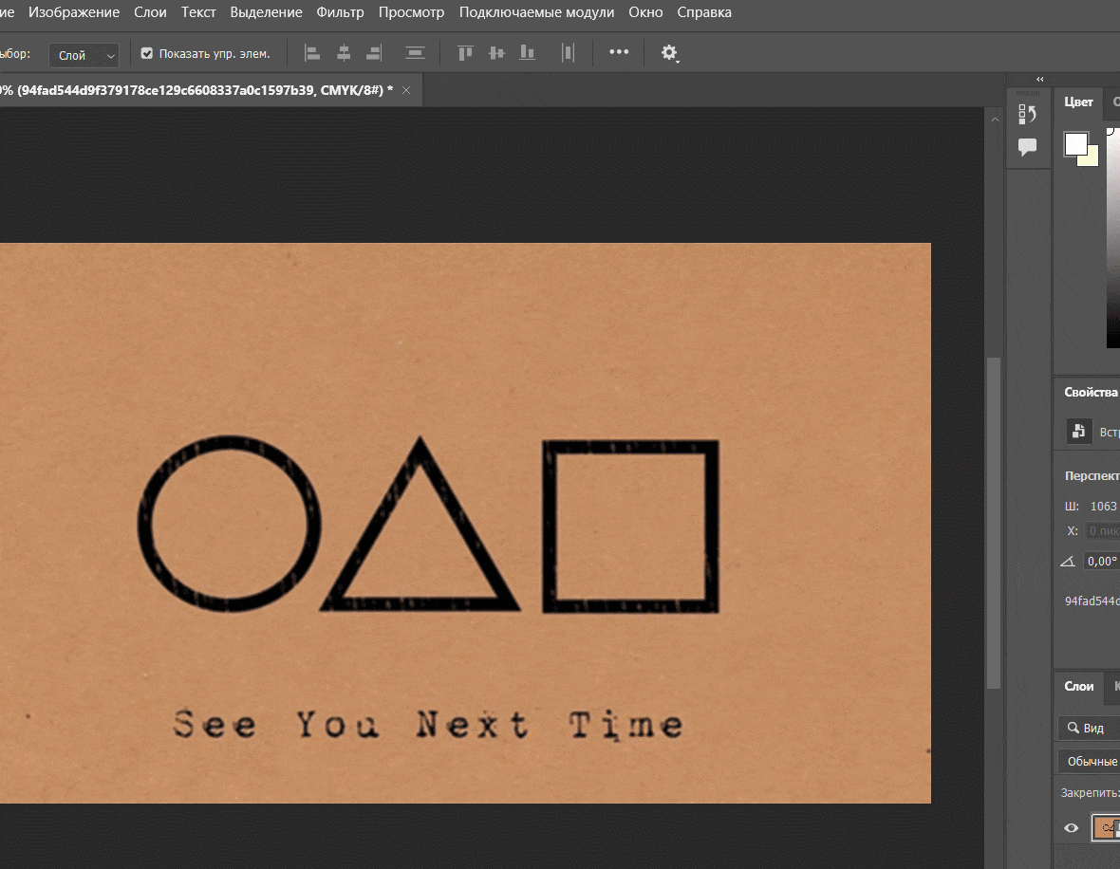Toggle Показать упр. элем. checkbox
The image size is (1120, 869).
[x=147, y=53]
